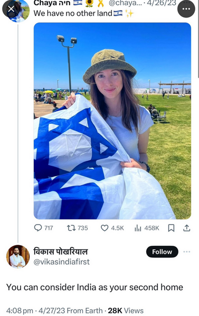Like the post with 4.5K hearts
Screen dimensions: 199x316
coord(112,228)
